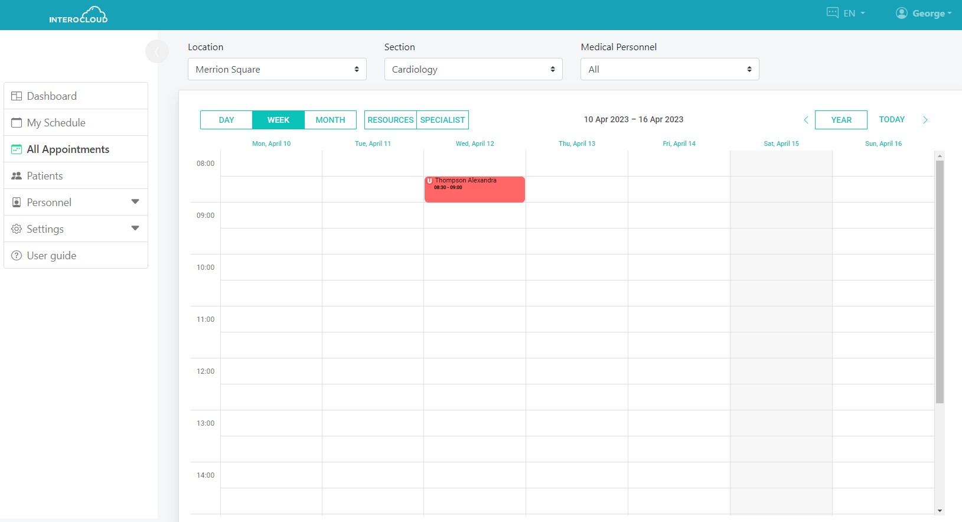Open the Medical Personnel dropdown
962x522 pixels.
click(669, 69)
